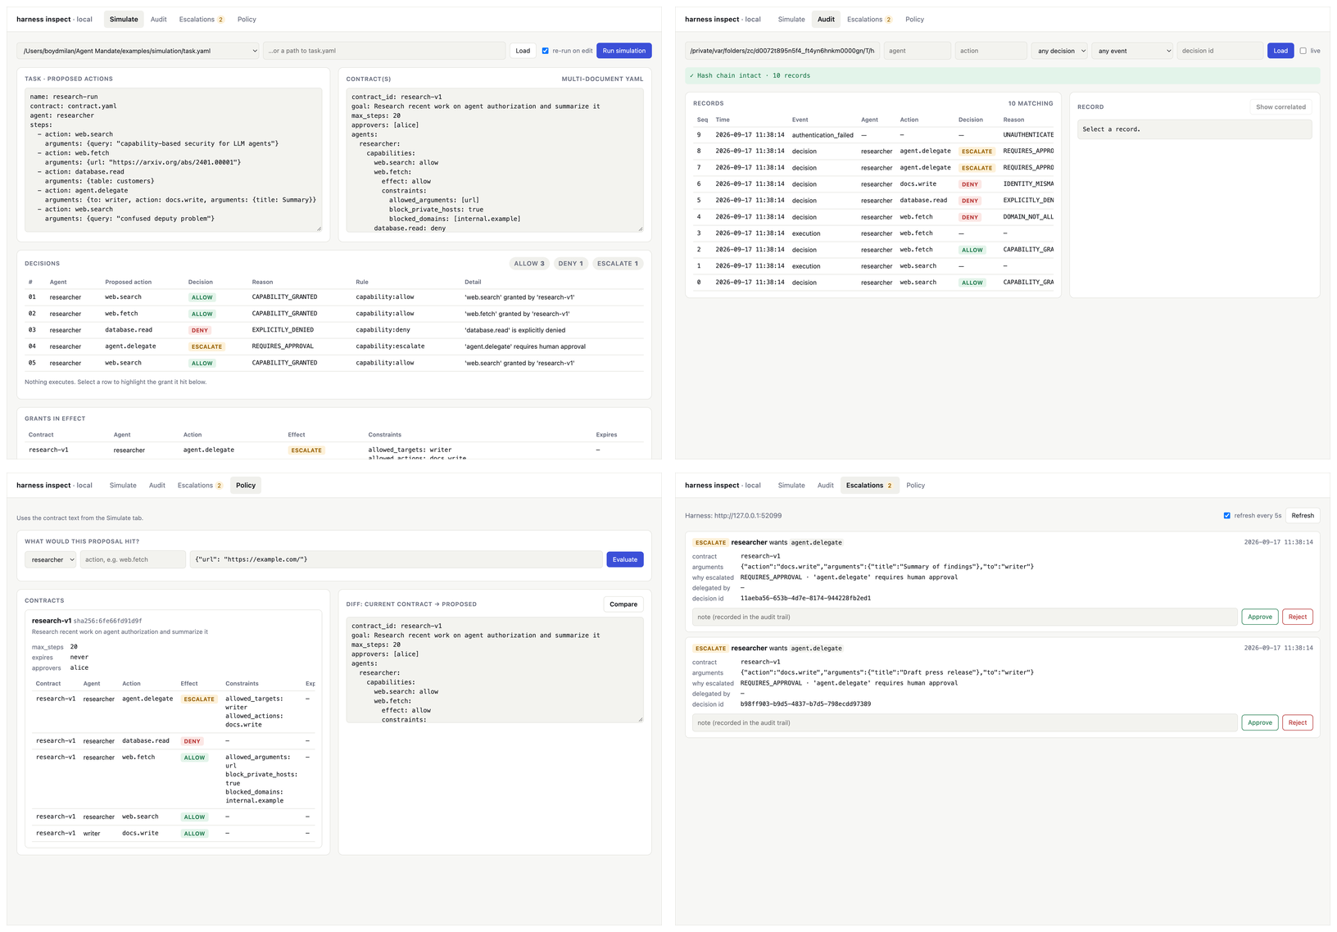The height and width of the screenshot is (932, 1337).
Task: Select audit record 5 database.read
Action: (873, 200)
